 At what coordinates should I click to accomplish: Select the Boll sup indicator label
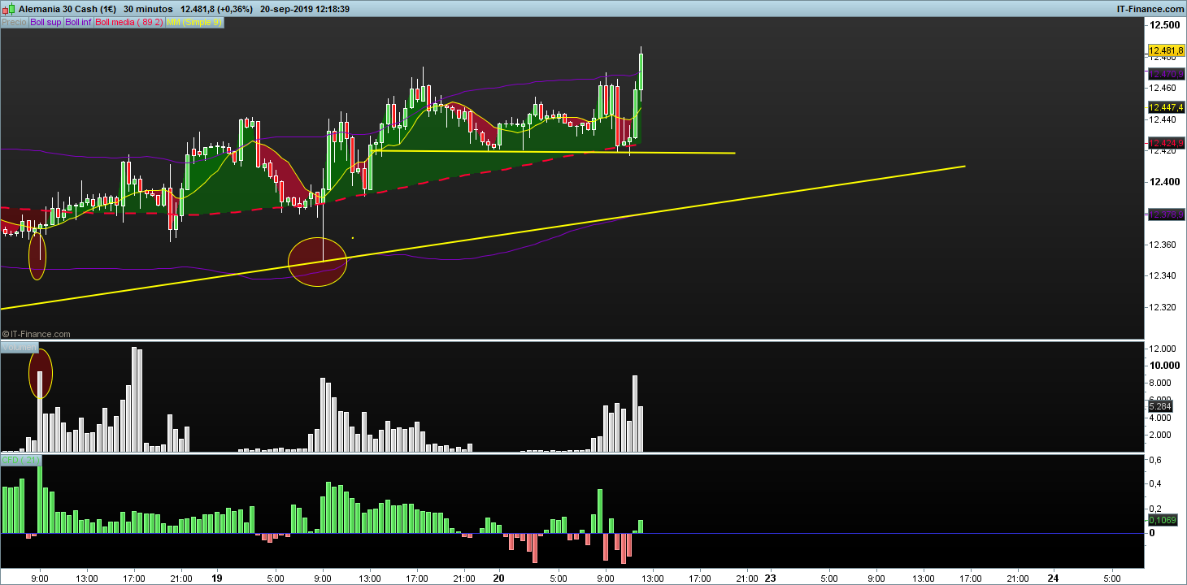point(46,23)
